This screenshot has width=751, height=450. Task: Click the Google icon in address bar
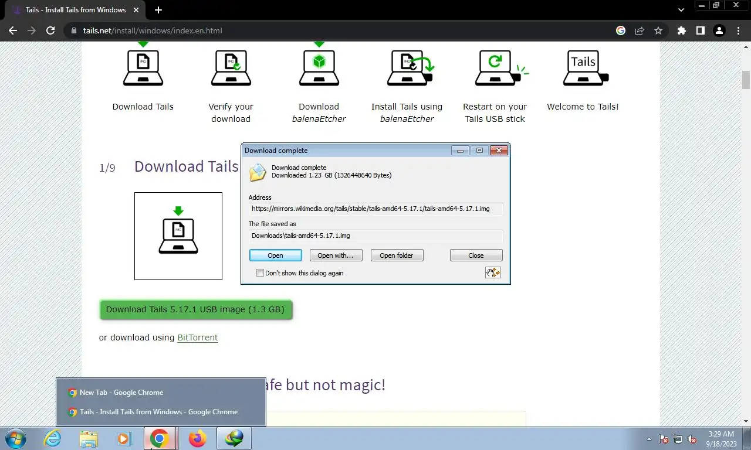pos(621,30)
